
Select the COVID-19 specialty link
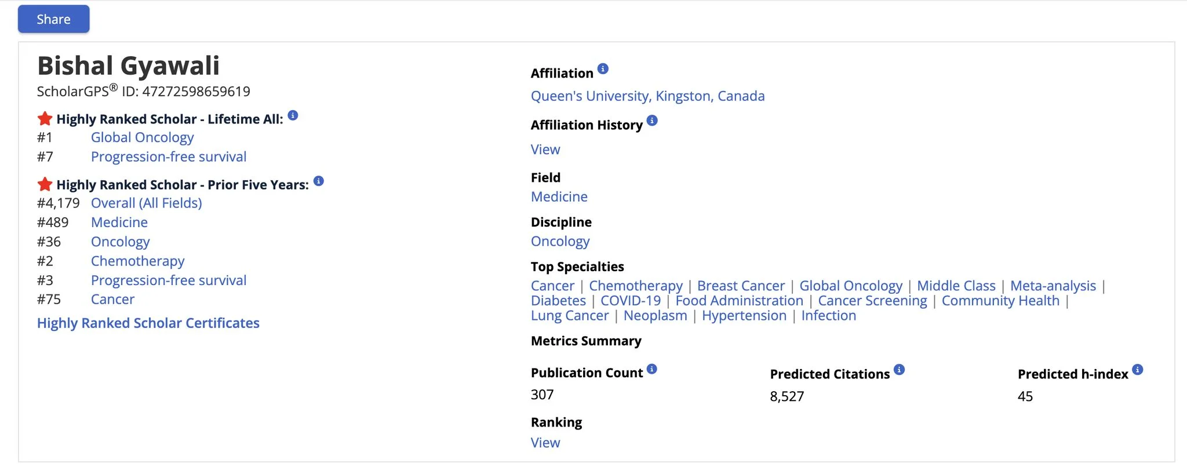pos(631,300)
